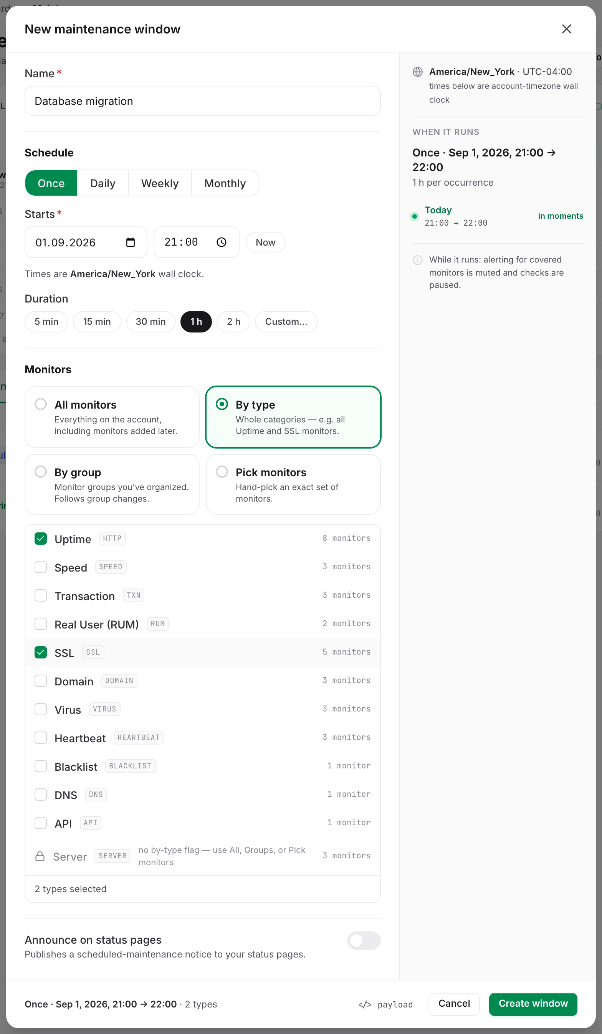Choose the 30 min duration
This screenshot has width=602, height=1034.
pos(151,322)
